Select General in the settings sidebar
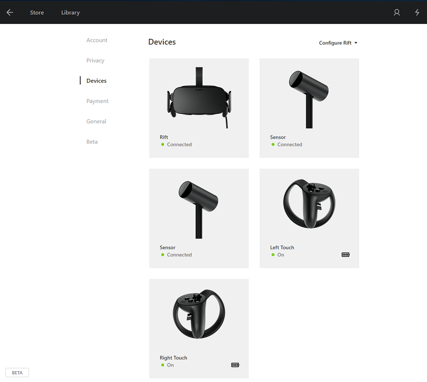This screenshot has height=382, width=427. (96, 121)
